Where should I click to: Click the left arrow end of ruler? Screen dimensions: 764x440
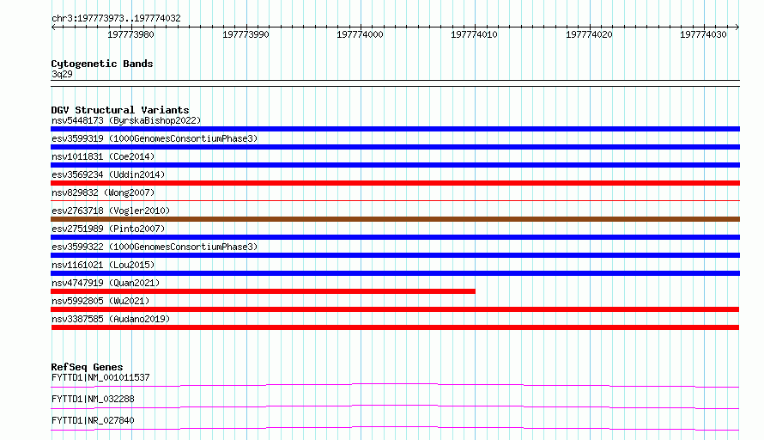[53, 27]
